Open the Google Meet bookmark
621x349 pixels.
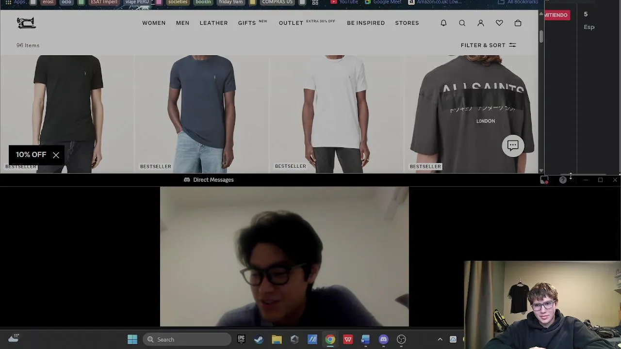click(x=383, y=2)
